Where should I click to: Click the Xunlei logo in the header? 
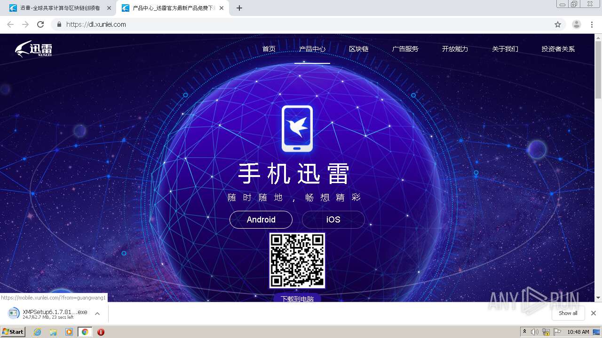tap(33, 49)
